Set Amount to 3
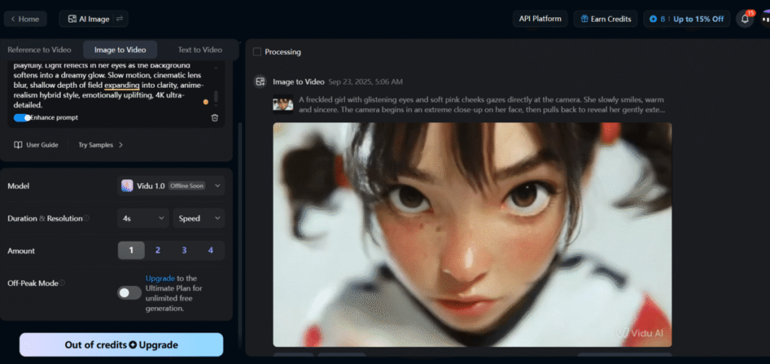Image resolution: width=770 pixels, height=364 pixels. pos(184,251)
